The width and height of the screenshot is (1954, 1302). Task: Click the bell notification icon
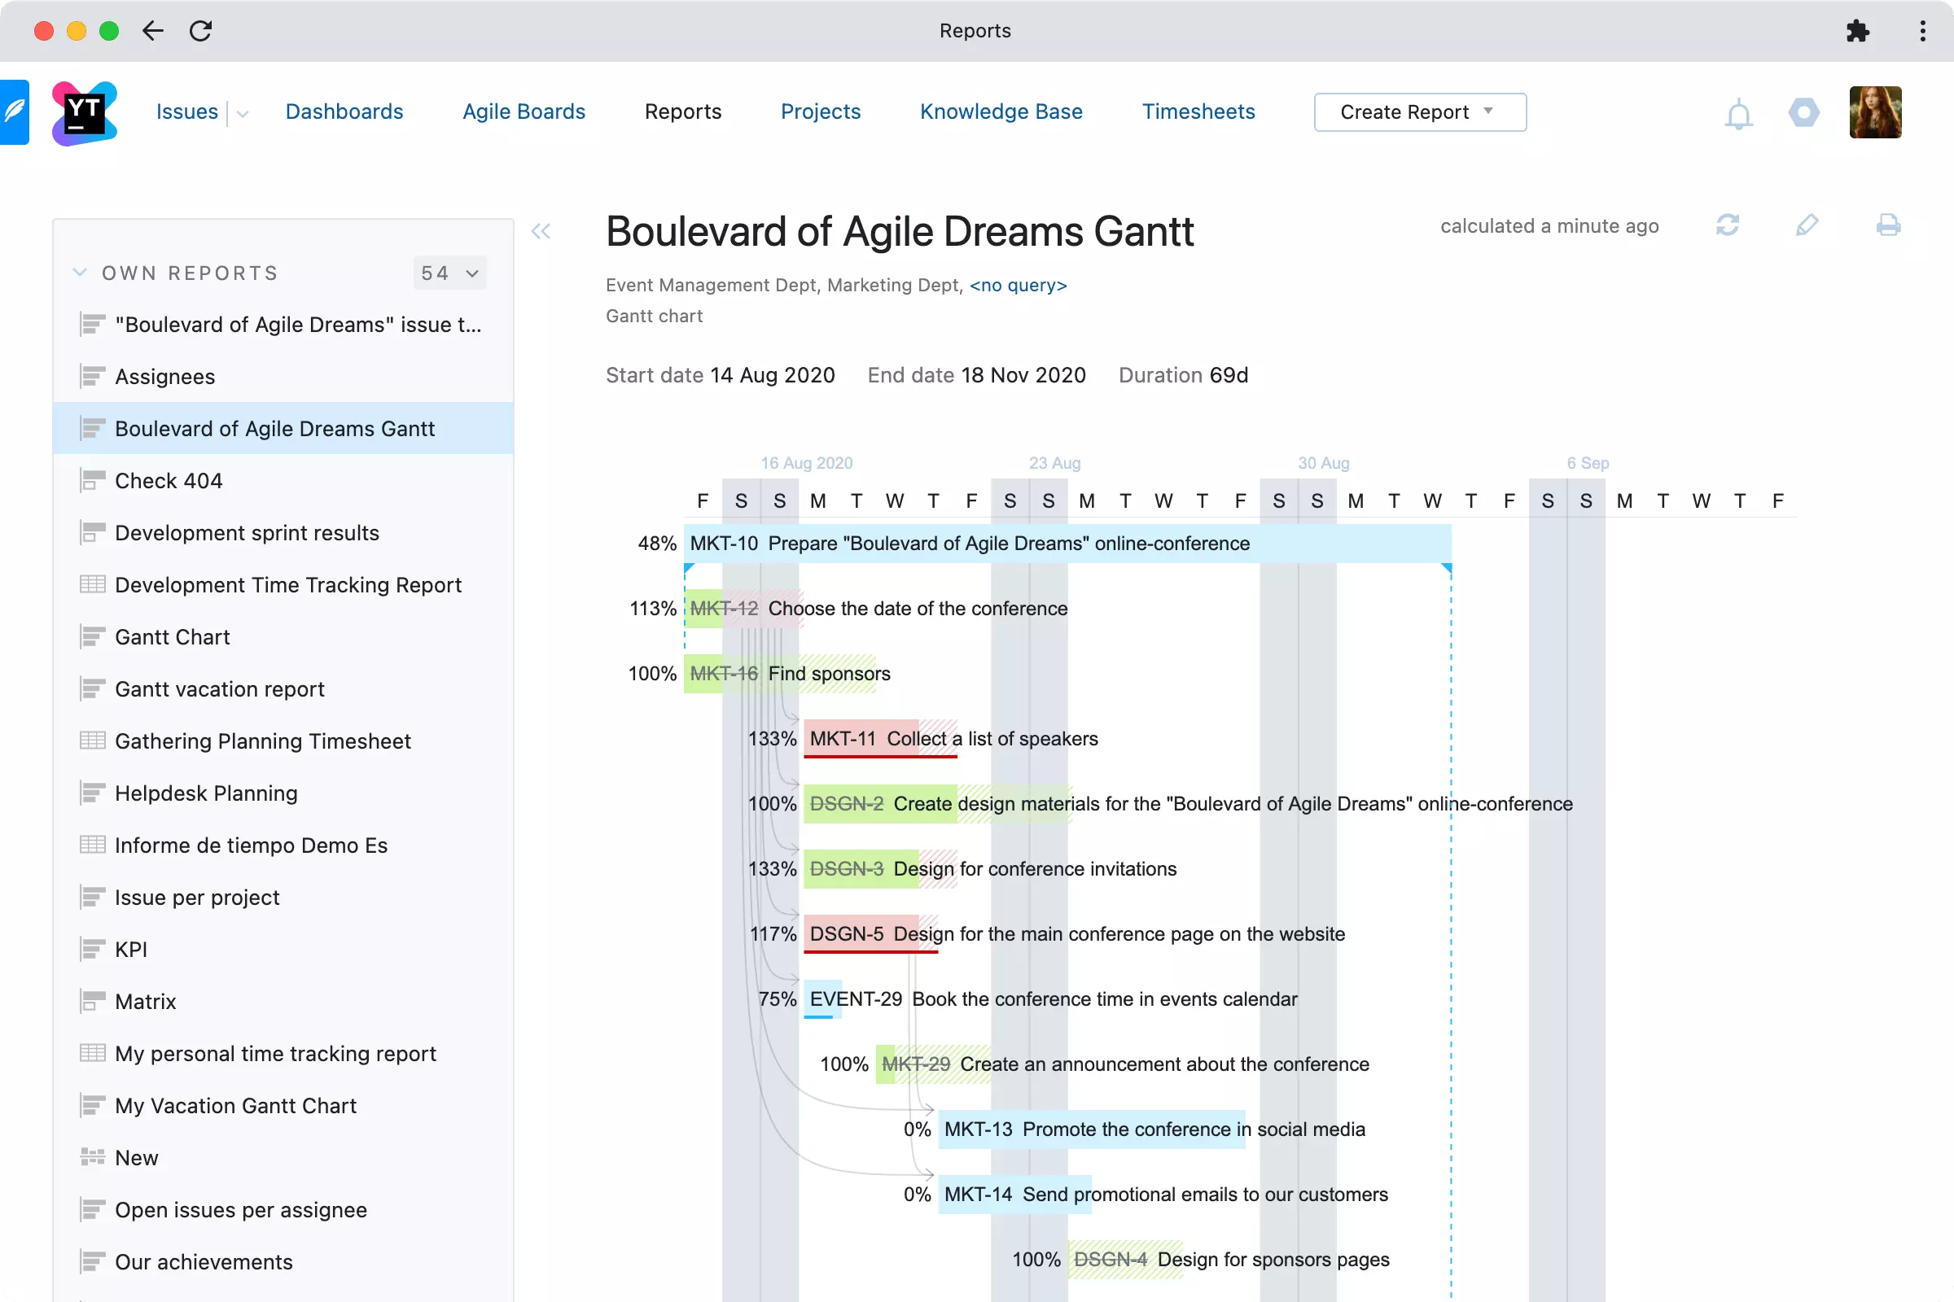[x=1739, y=112]
